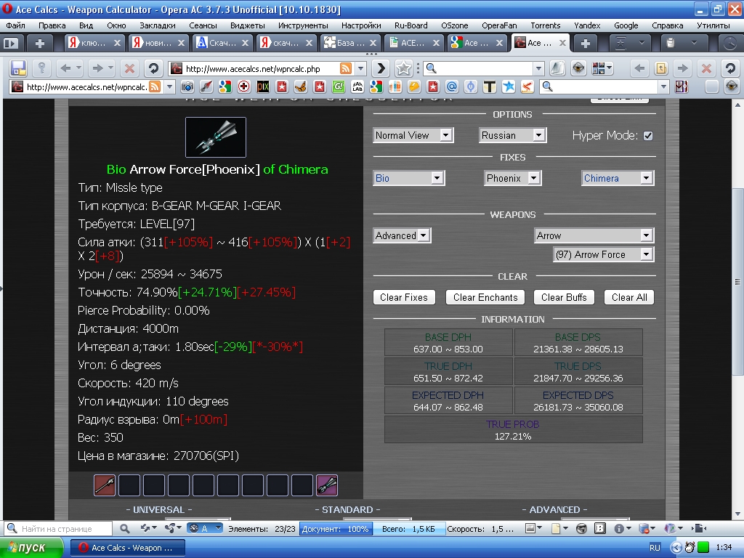Screen dimensions: 744x558
Task: Click the blue star toolbar icon
Action: pos(508,86)
